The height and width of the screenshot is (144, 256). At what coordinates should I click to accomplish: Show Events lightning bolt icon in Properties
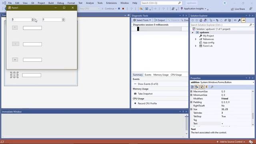tap(206, 87)
